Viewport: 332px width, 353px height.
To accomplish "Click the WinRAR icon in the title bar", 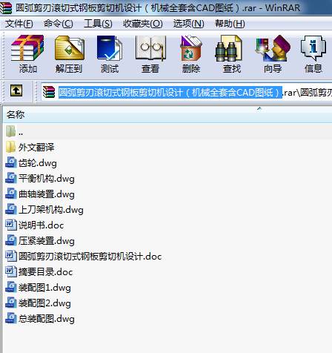I will pyautogui.click(x=6, y=8).
